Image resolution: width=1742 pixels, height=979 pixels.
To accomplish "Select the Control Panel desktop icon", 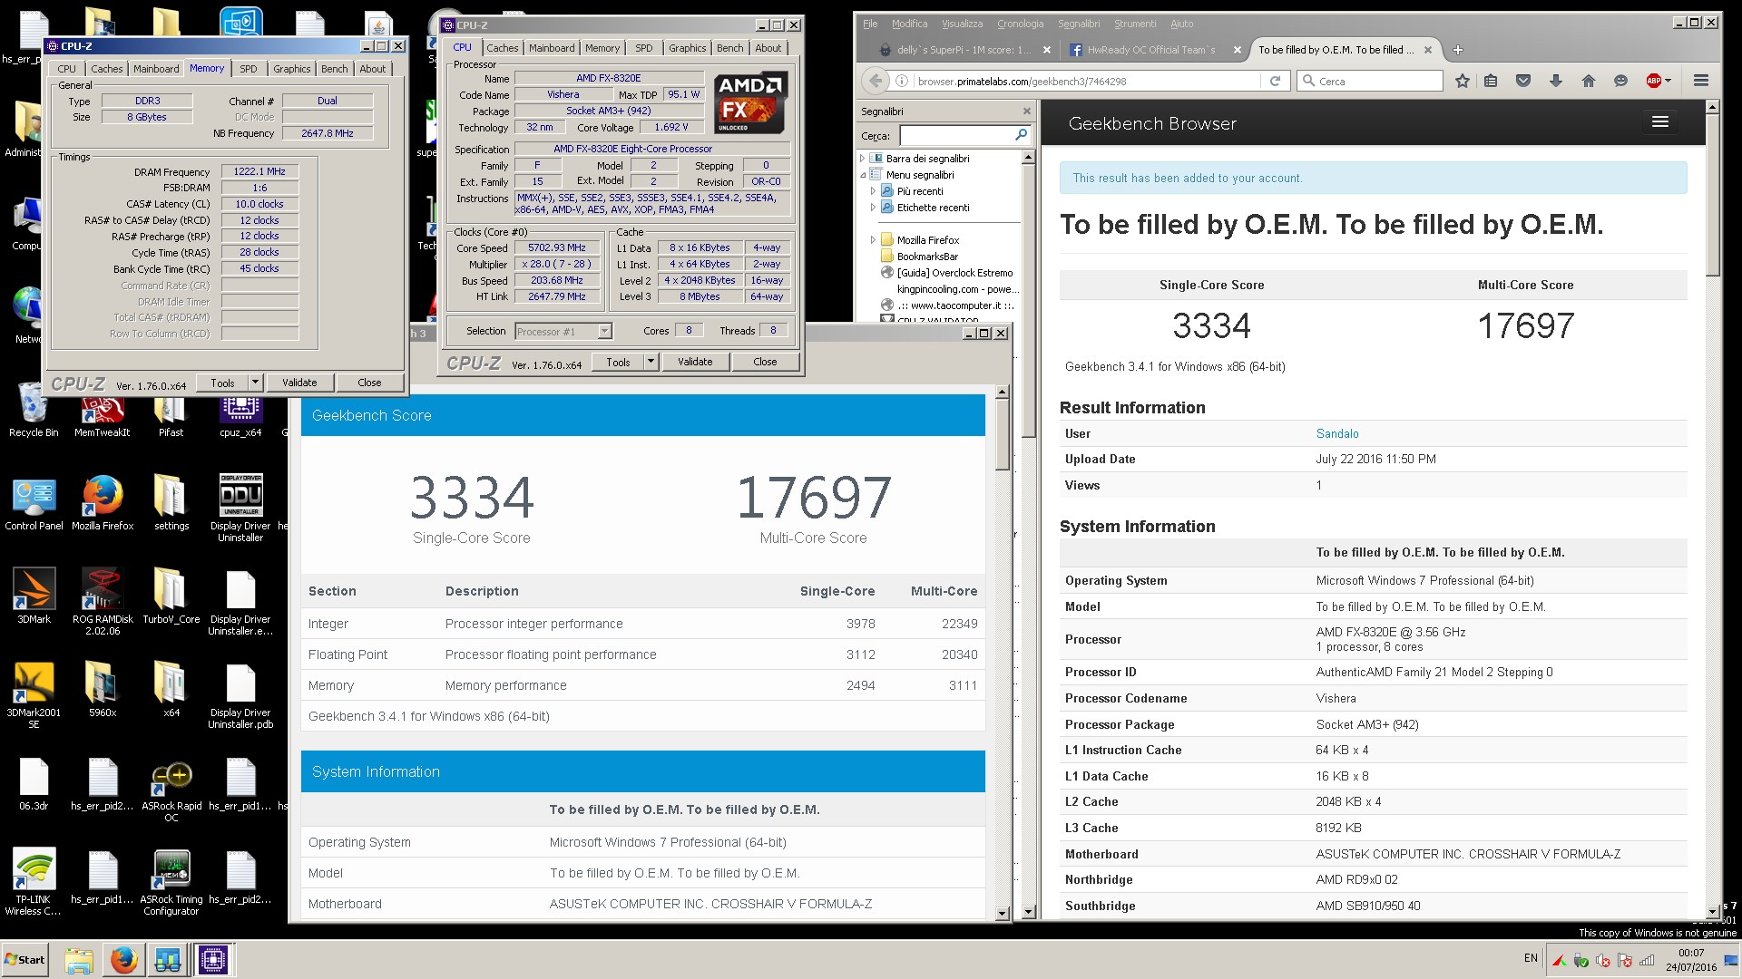I will pos(34,503).
